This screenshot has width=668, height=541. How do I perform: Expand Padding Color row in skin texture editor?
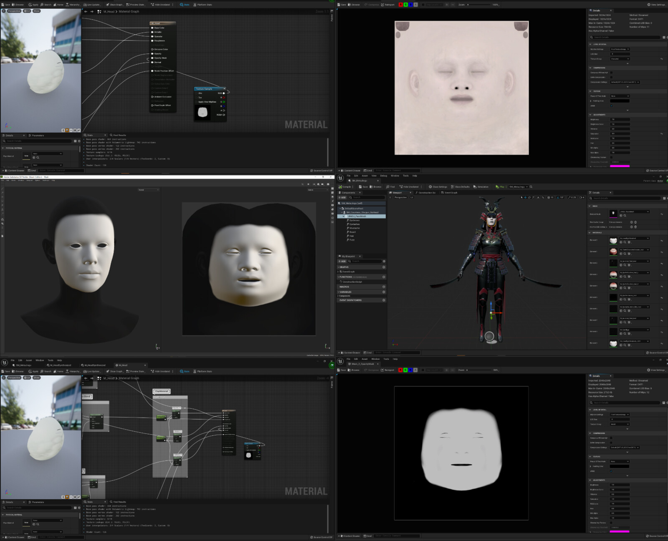click(x=591, y=101)
